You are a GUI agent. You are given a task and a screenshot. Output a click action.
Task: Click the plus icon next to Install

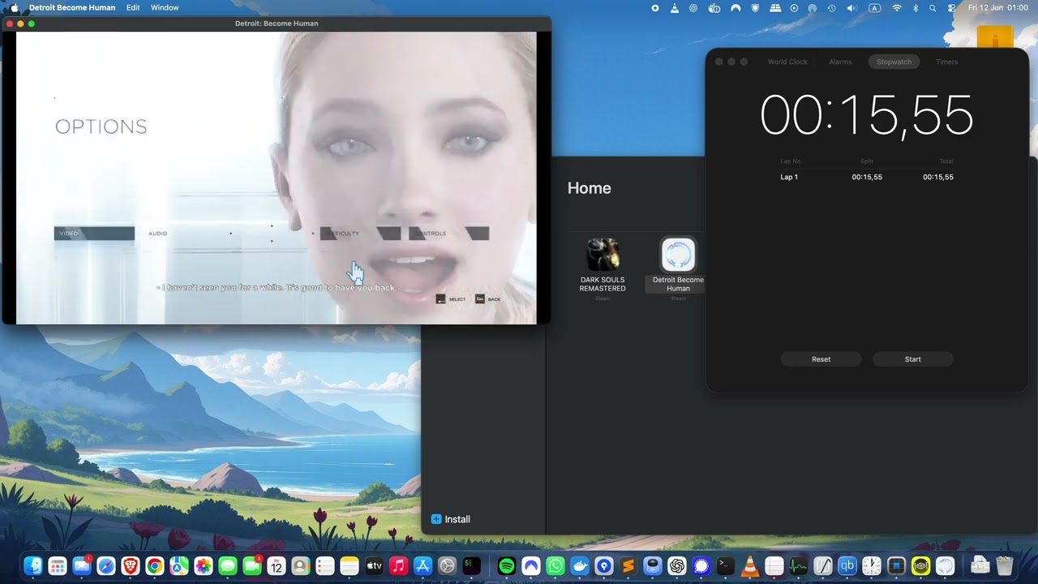[x=436, y=519]
